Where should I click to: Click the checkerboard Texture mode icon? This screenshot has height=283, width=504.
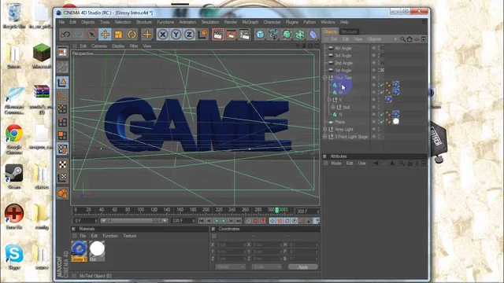tap(62, 164)
